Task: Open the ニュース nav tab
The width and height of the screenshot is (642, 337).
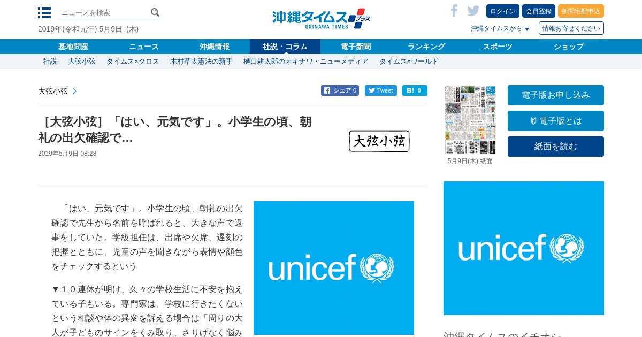Action: [144, 47]
